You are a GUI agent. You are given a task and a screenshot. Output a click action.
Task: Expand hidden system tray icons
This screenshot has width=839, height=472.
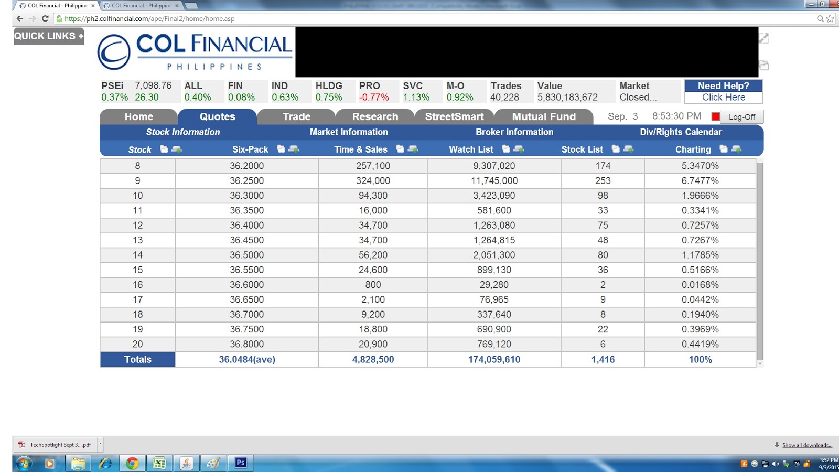tap(734, 463)
